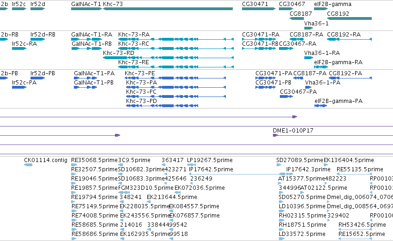Click the GalNAc-T1-RB transcript label
Screen dimensions: 393x241
[92, 43]
